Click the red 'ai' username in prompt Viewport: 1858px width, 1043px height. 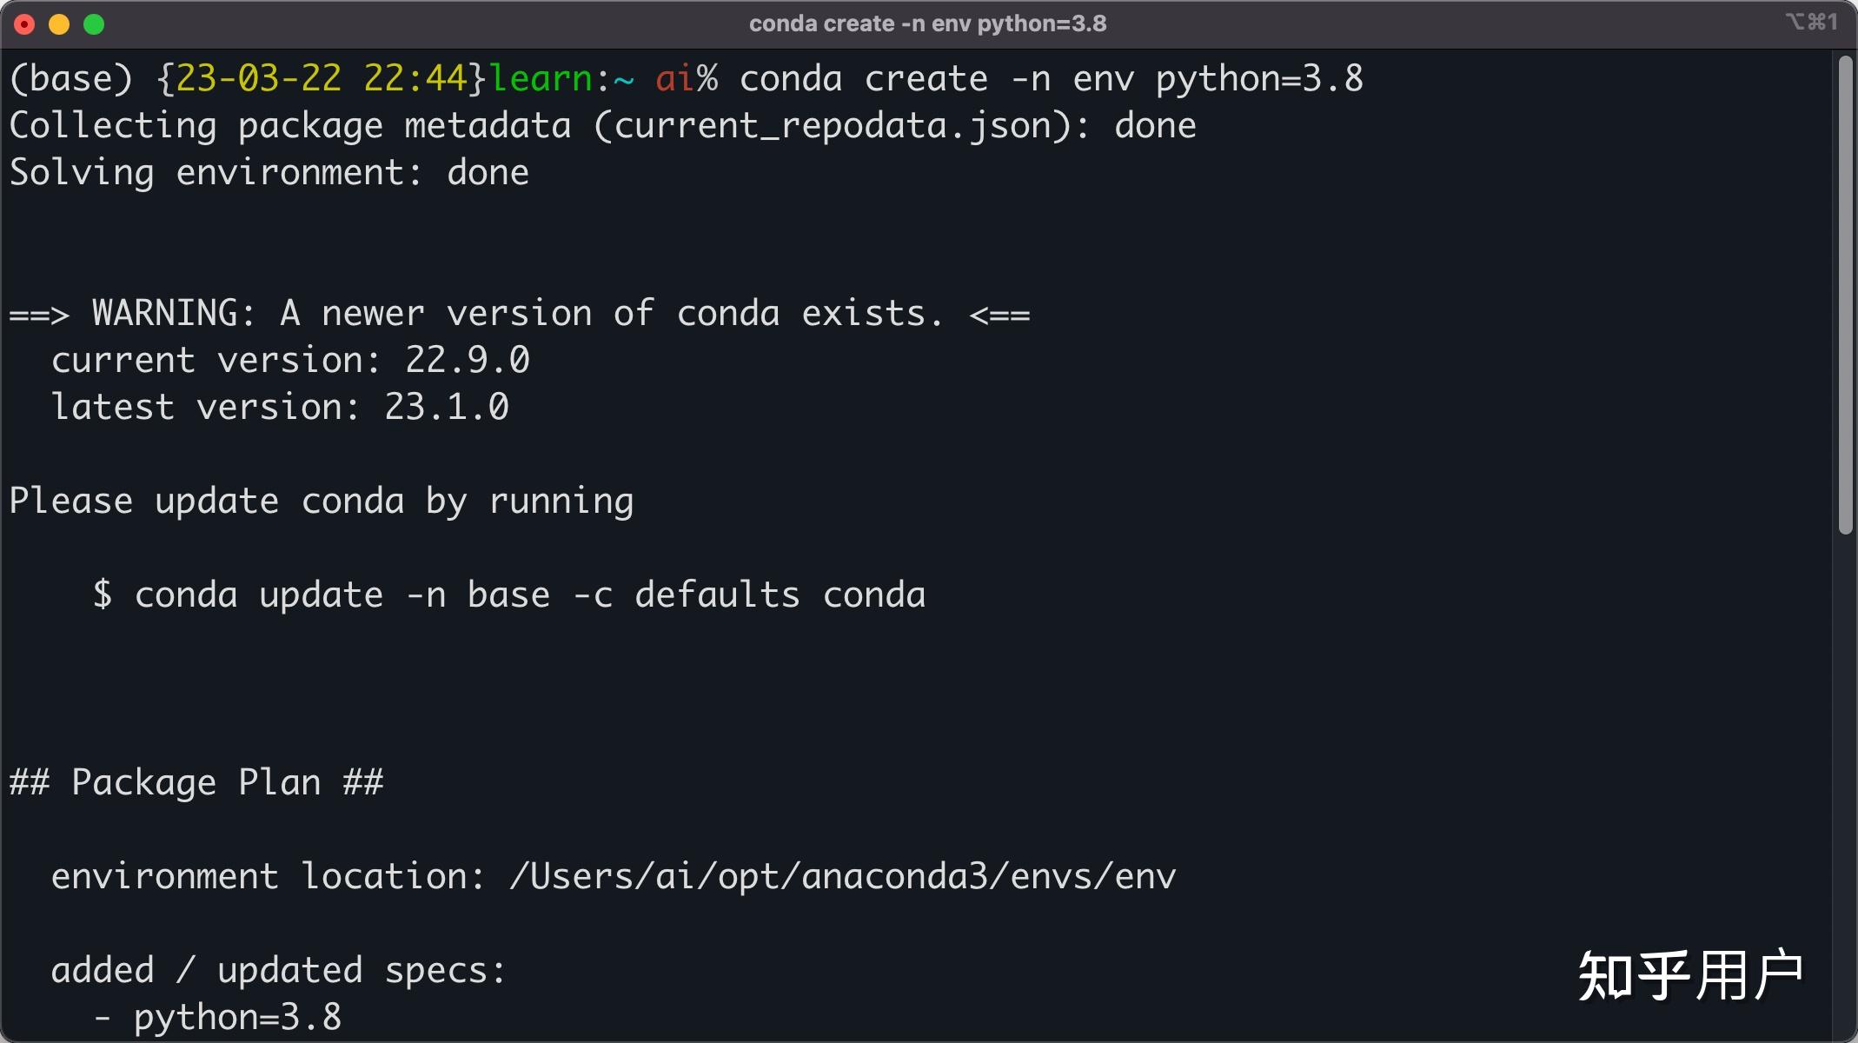[674, 79]
